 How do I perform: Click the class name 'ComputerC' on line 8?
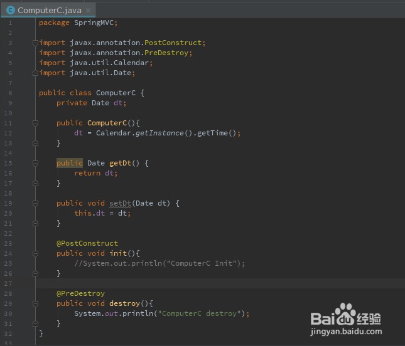116,93
